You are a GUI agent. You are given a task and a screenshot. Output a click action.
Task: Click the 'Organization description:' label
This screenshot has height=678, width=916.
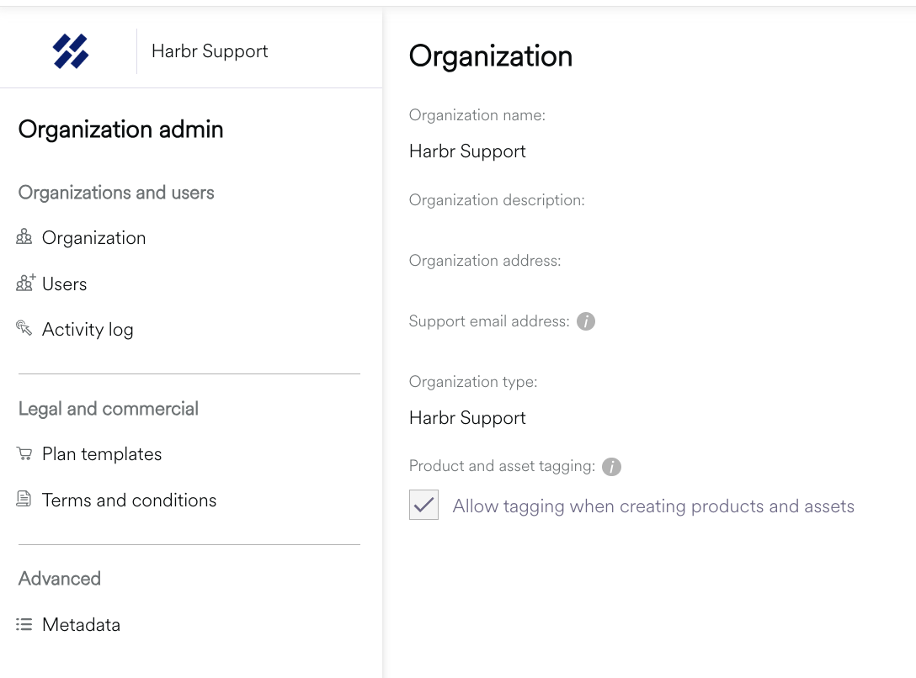[x=497, y=200]
